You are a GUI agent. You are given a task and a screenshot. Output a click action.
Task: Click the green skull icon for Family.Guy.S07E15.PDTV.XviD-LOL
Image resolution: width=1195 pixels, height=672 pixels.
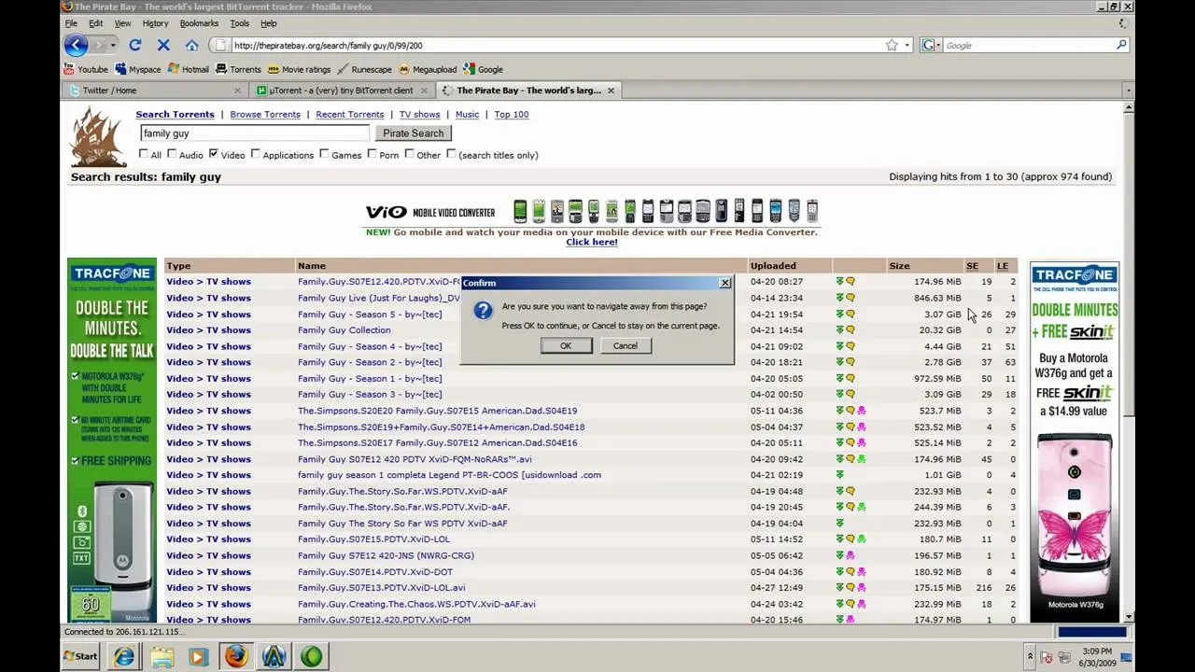[861, 539]
